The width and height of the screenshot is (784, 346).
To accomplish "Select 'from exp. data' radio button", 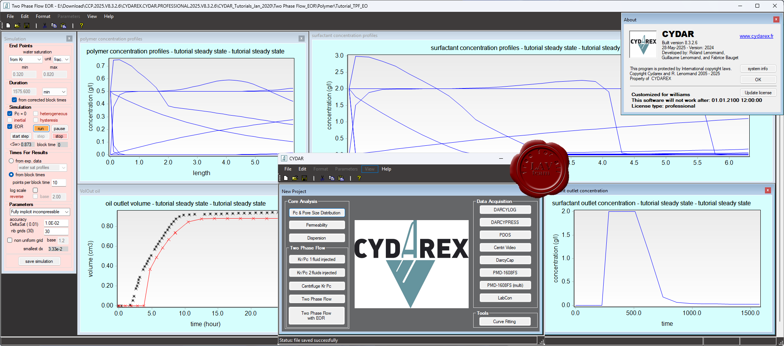I will coord(11,161).
